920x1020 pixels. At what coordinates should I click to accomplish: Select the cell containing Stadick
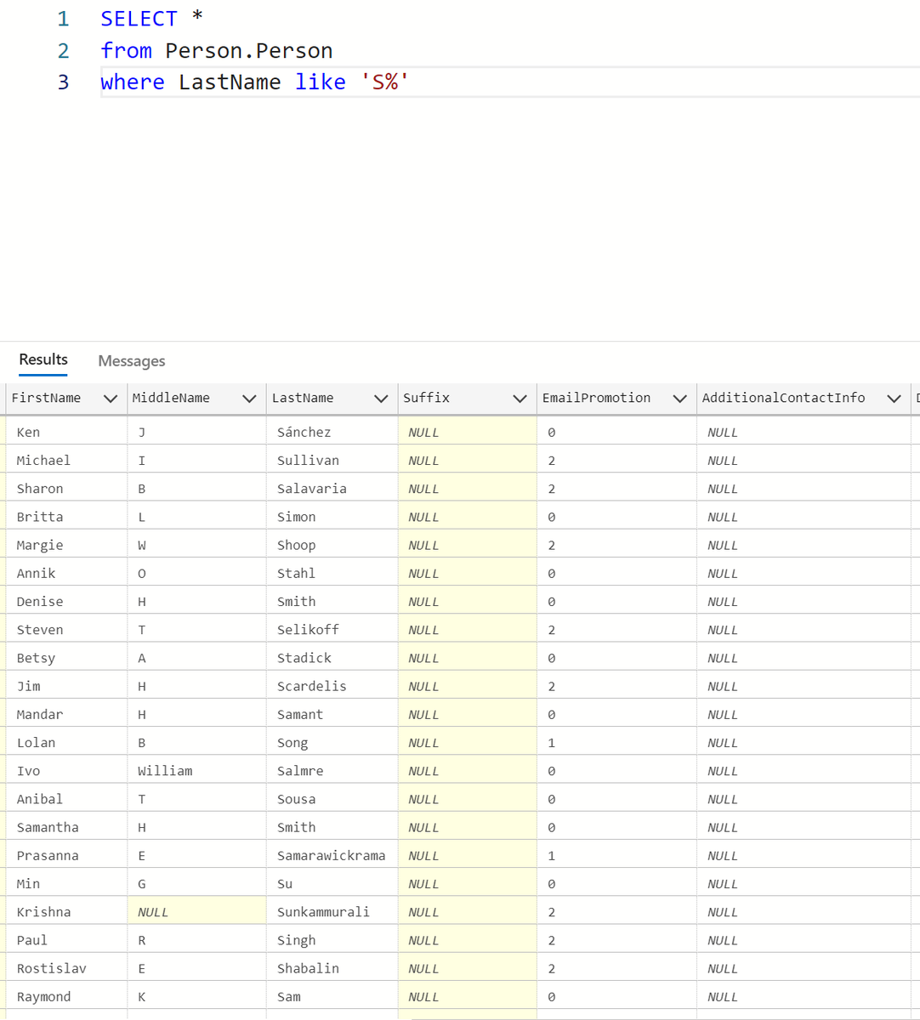pyautogui.click(x=332, y=658)
